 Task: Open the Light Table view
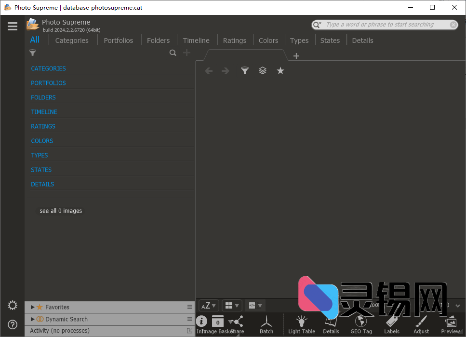pos(301,323)
